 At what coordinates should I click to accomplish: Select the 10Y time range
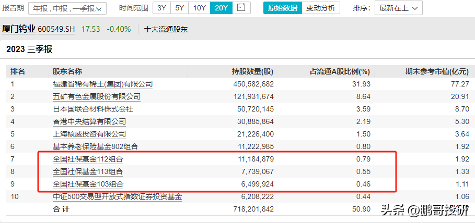coord(199,8)
